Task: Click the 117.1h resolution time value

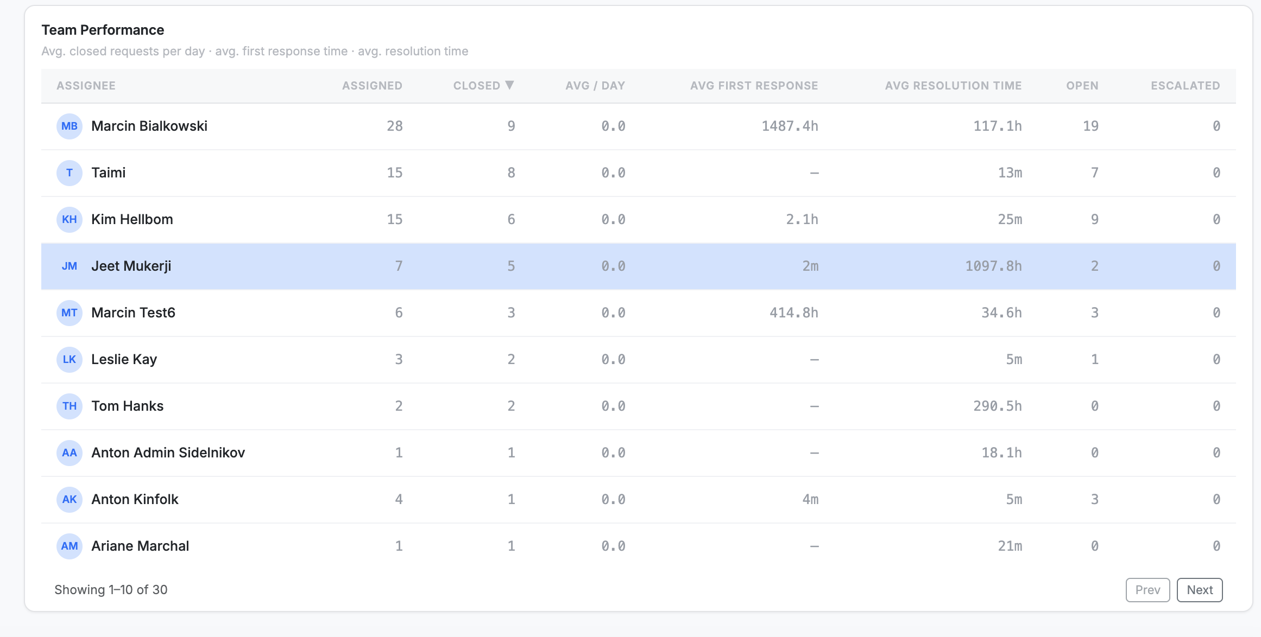Action: pos(997,126)
